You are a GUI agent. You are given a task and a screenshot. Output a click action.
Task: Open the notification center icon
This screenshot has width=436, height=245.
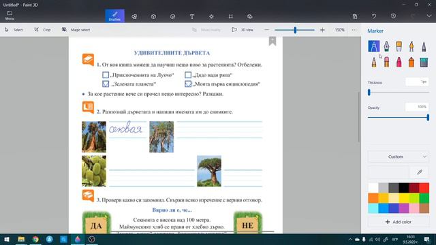click(x=427, y=239)
